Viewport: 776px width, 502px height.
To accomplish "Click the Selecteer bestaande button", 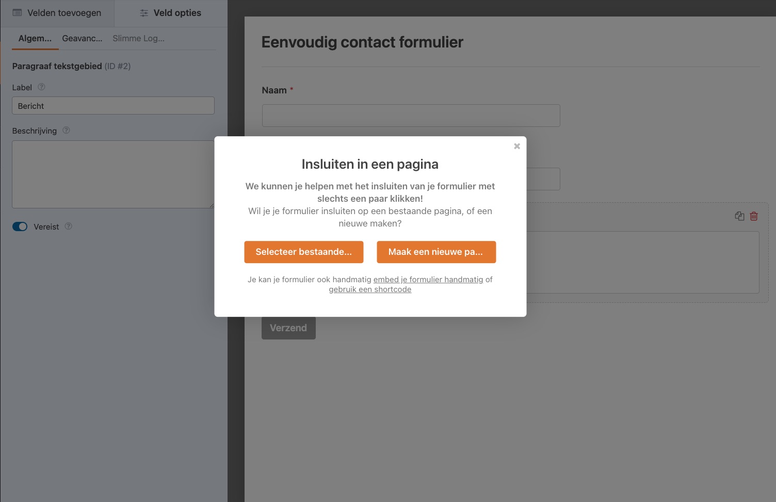I will click(x=304, y=252).
